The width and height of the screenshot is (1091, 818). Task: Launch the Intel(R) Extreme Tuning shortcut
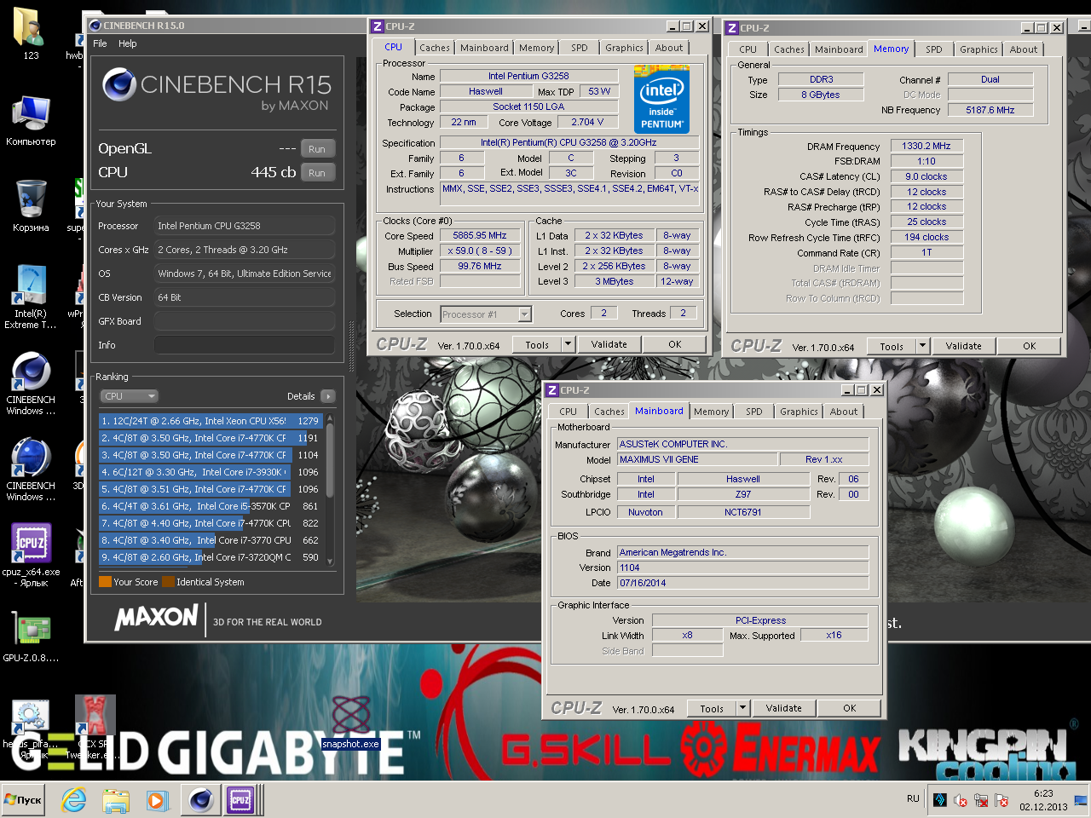31,286
